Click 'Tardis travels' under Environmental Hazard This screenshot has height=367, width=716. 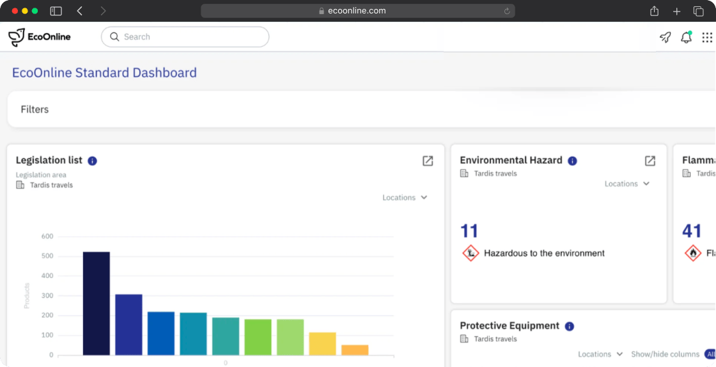click(495, 173)
